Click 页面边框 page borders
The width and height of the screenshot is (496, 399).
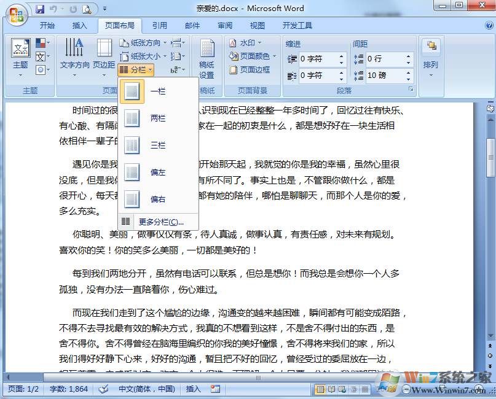pos(250,69)
